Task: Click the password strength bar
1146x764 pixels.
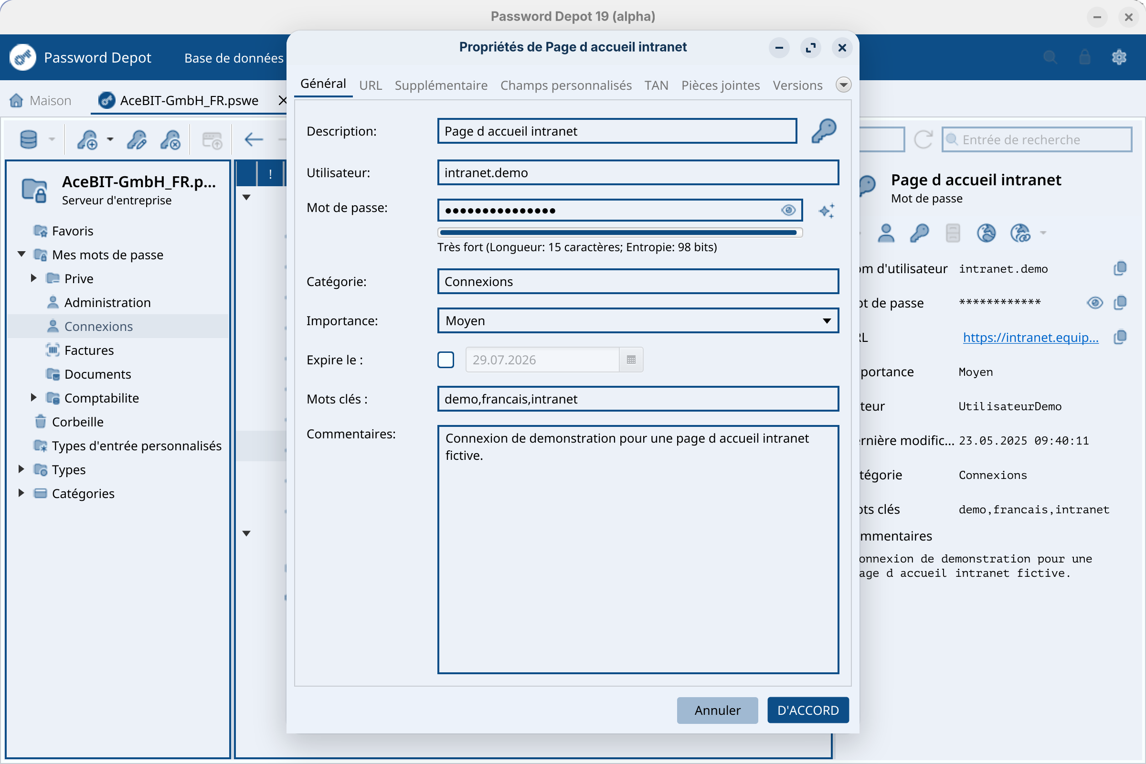Action: tap(620, 233)
